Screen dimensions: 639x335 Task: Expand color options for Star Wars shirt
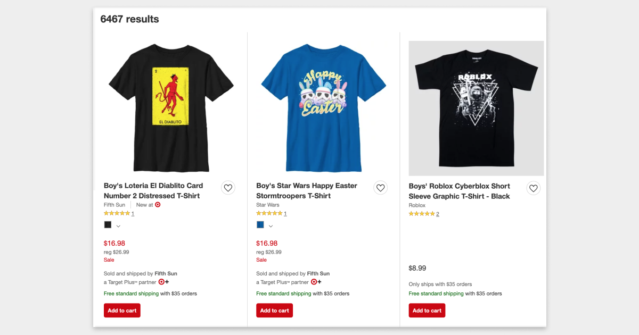(x=271, y=226)
